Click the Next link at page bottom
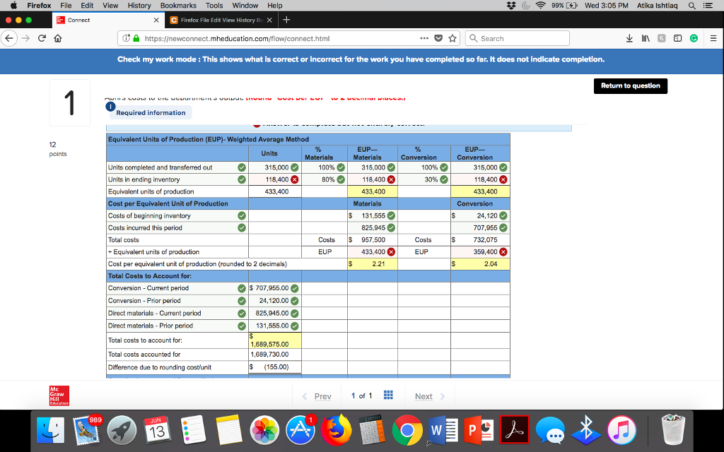 point(424,396)
